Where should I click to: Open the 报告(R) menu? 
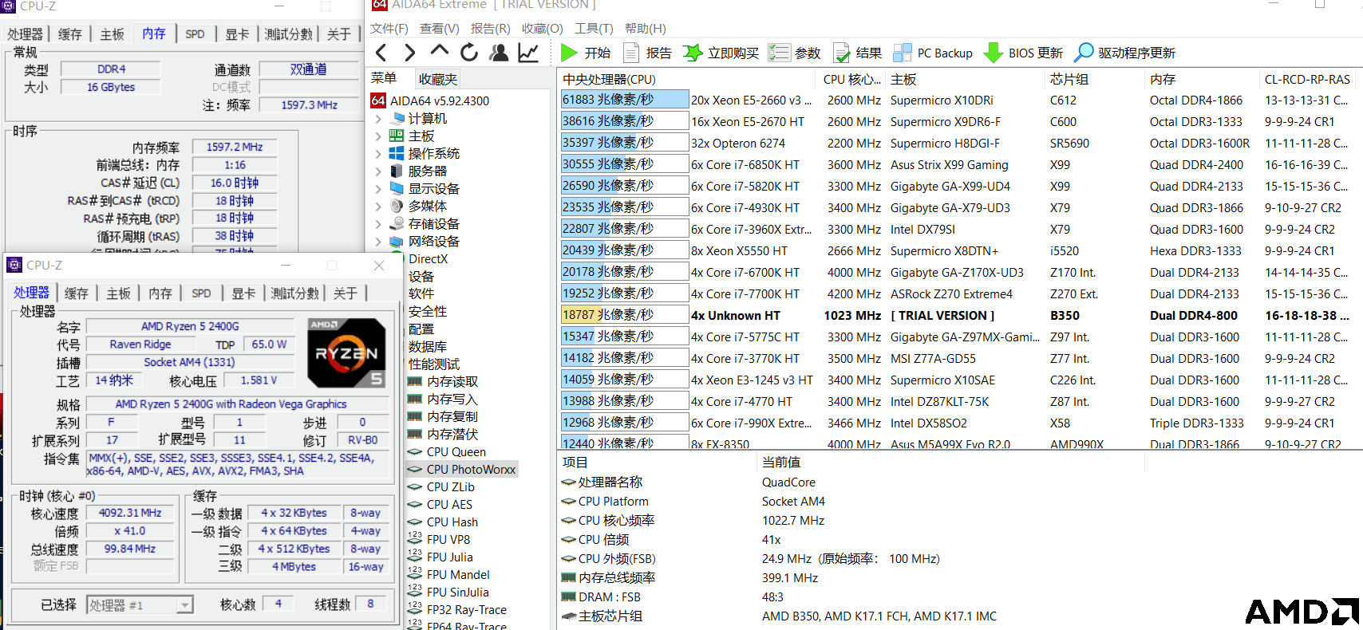point(491,29)
